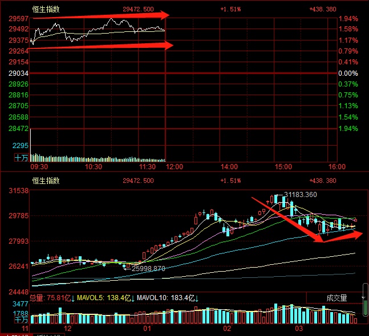This screenshot has height=336, width=369.
Task: Click the 28472 bottom price axis label
Action: pyautogui.click(x=18, y=129)
